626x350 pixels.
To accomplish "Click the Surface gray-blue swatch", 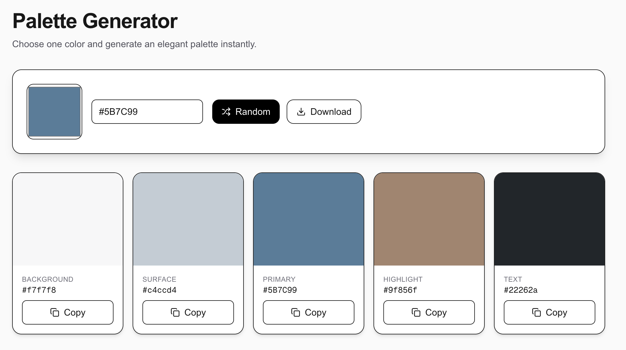I will click(x=188, y=219).
